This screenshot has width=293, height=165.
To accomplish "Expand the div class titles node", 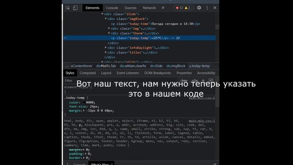I will click(106, 52).
